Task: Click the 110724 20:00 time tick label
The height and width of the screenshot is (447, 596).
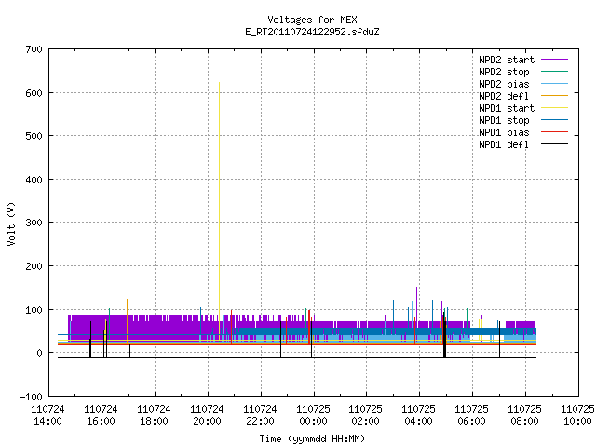Action: (207, 415)
